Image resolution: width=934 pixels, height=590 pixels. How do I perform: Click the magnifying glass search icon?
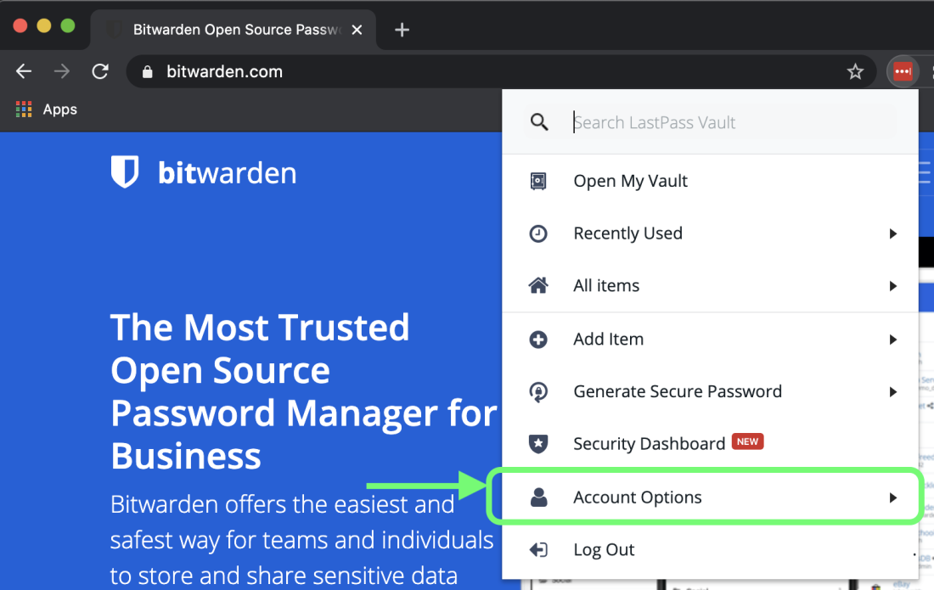[x=539, y=121]
